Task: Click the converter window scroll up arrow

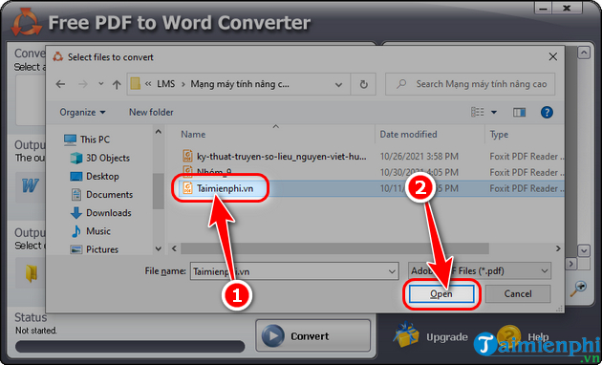Action: 584,53
